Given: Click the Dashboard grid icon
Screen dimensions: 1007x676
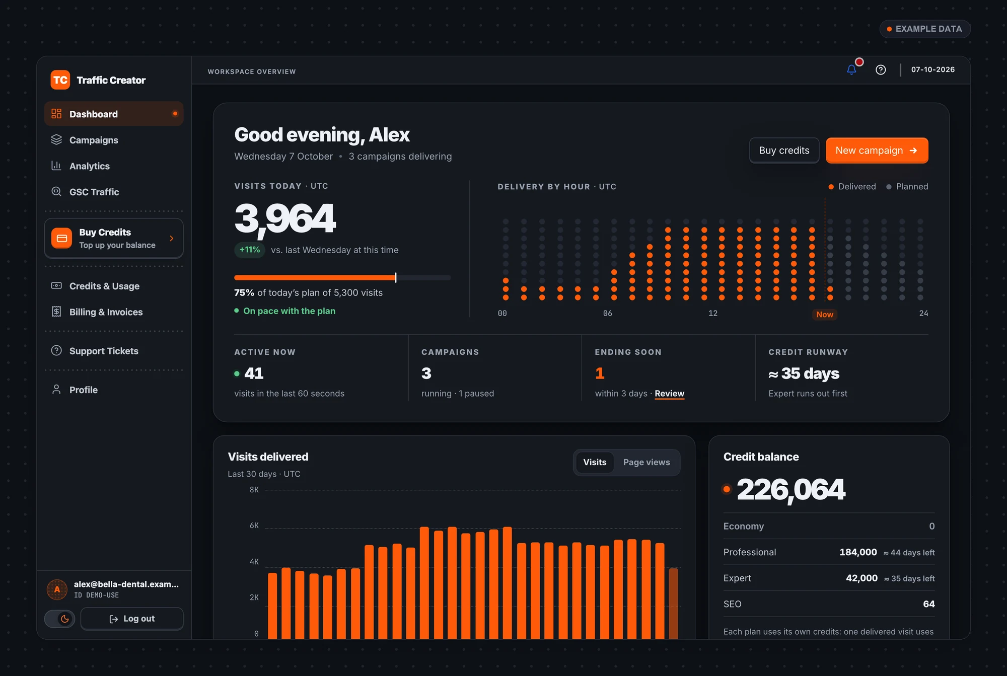Looking at the screenshot, I should [x=56, y=114].
